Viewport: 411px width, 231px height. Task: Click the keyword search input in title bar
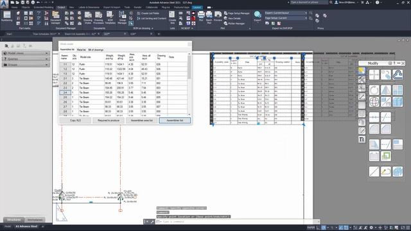pos(309,3)
